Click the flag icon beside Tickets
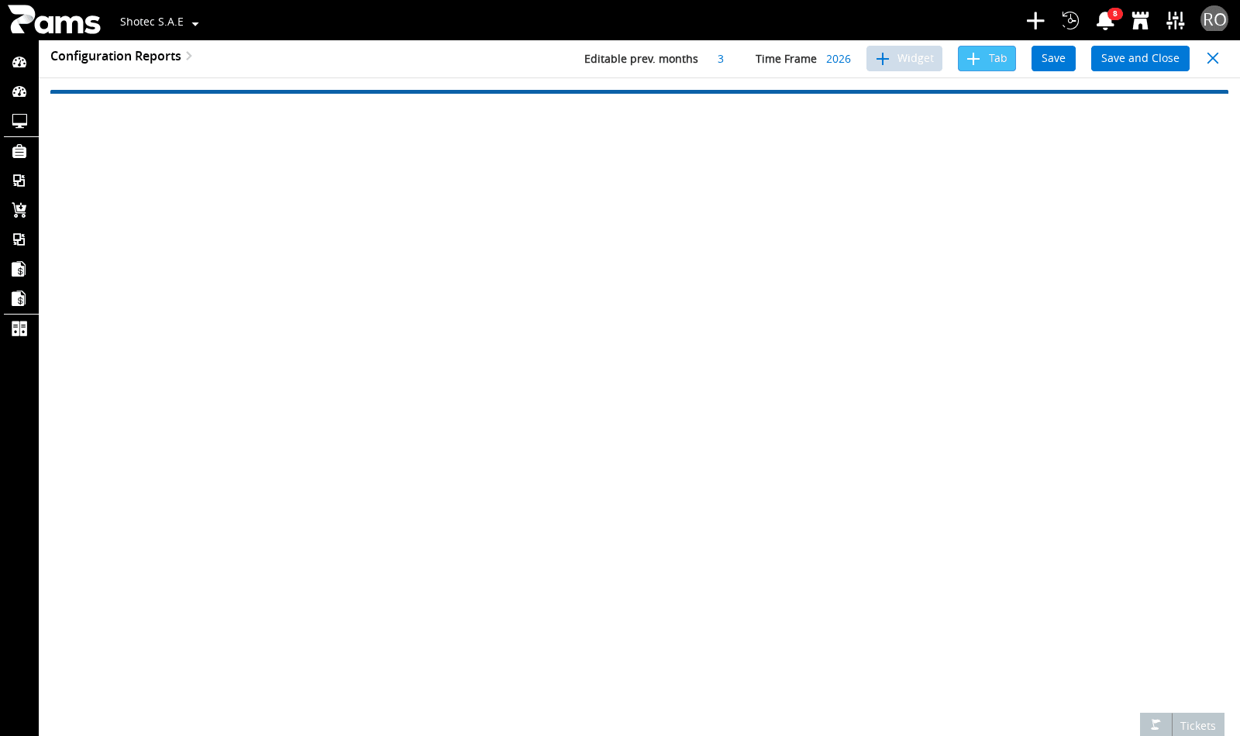 [x=1156, y=725]
